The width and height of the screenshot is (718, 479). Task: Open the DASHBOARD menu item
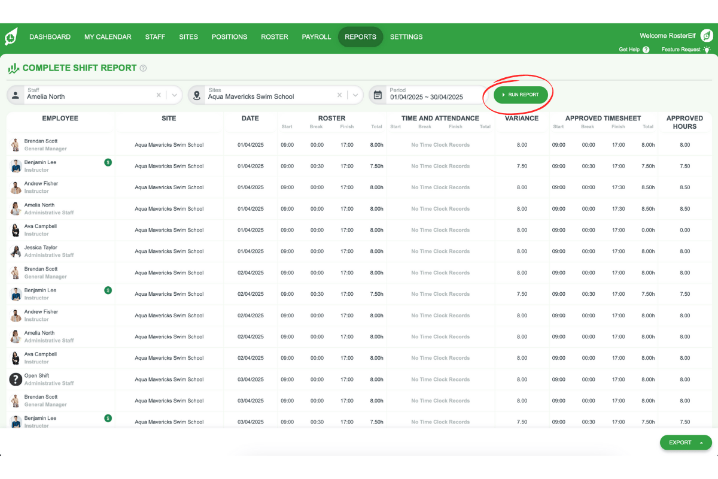50,37
